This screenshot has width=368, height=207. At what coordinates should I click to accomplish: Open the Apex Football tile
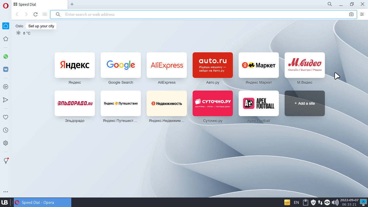(259, 103)
